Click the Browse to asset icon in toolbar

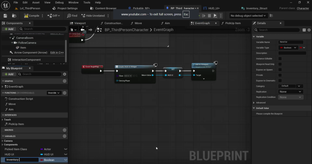coord(14,16)
